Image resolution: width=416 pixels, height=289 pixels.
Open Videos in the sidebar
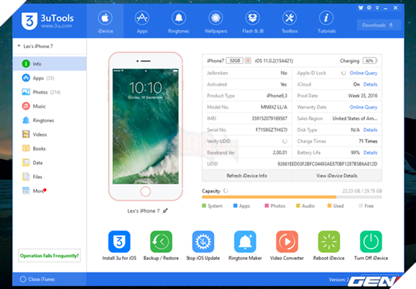[x=50, y=135]
